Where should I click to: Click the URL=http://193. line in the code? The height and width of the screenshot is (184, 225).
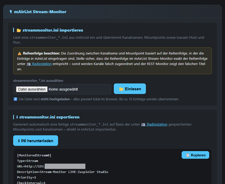click(31, 166)
